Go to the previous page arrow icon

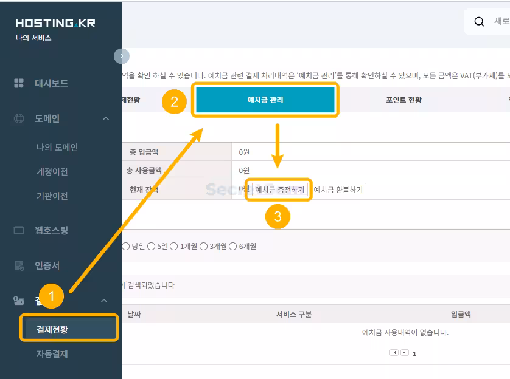[x=405, y=353]
